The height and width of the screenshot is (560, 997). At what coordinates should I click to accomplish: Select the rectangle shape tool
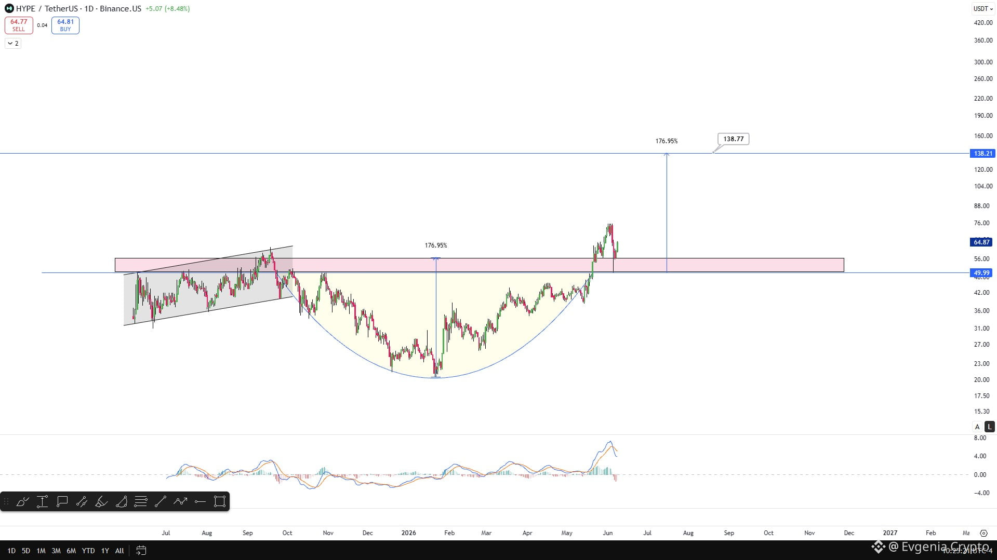coord(220,501)
